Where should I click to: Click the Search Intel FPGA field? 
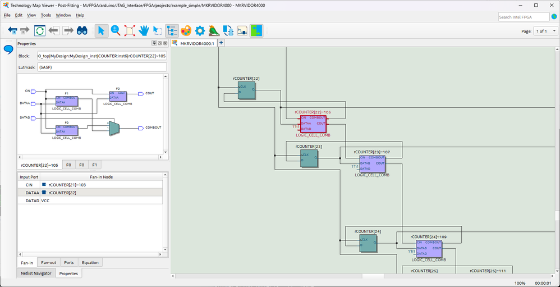click(522, 17)
